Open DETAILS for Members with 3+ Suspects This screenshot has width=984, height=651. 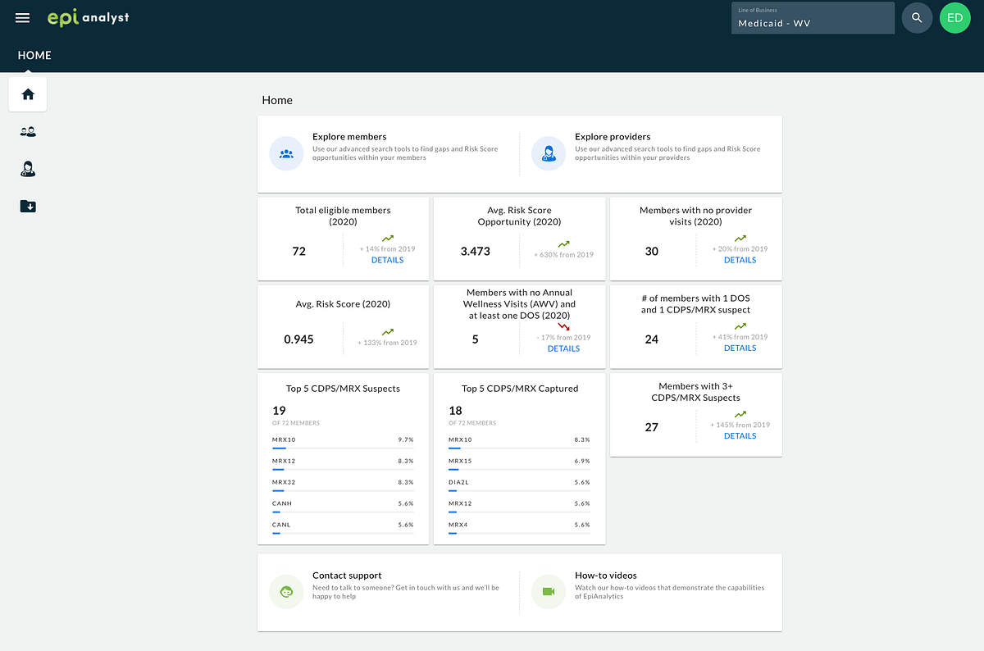coord(740,436)
